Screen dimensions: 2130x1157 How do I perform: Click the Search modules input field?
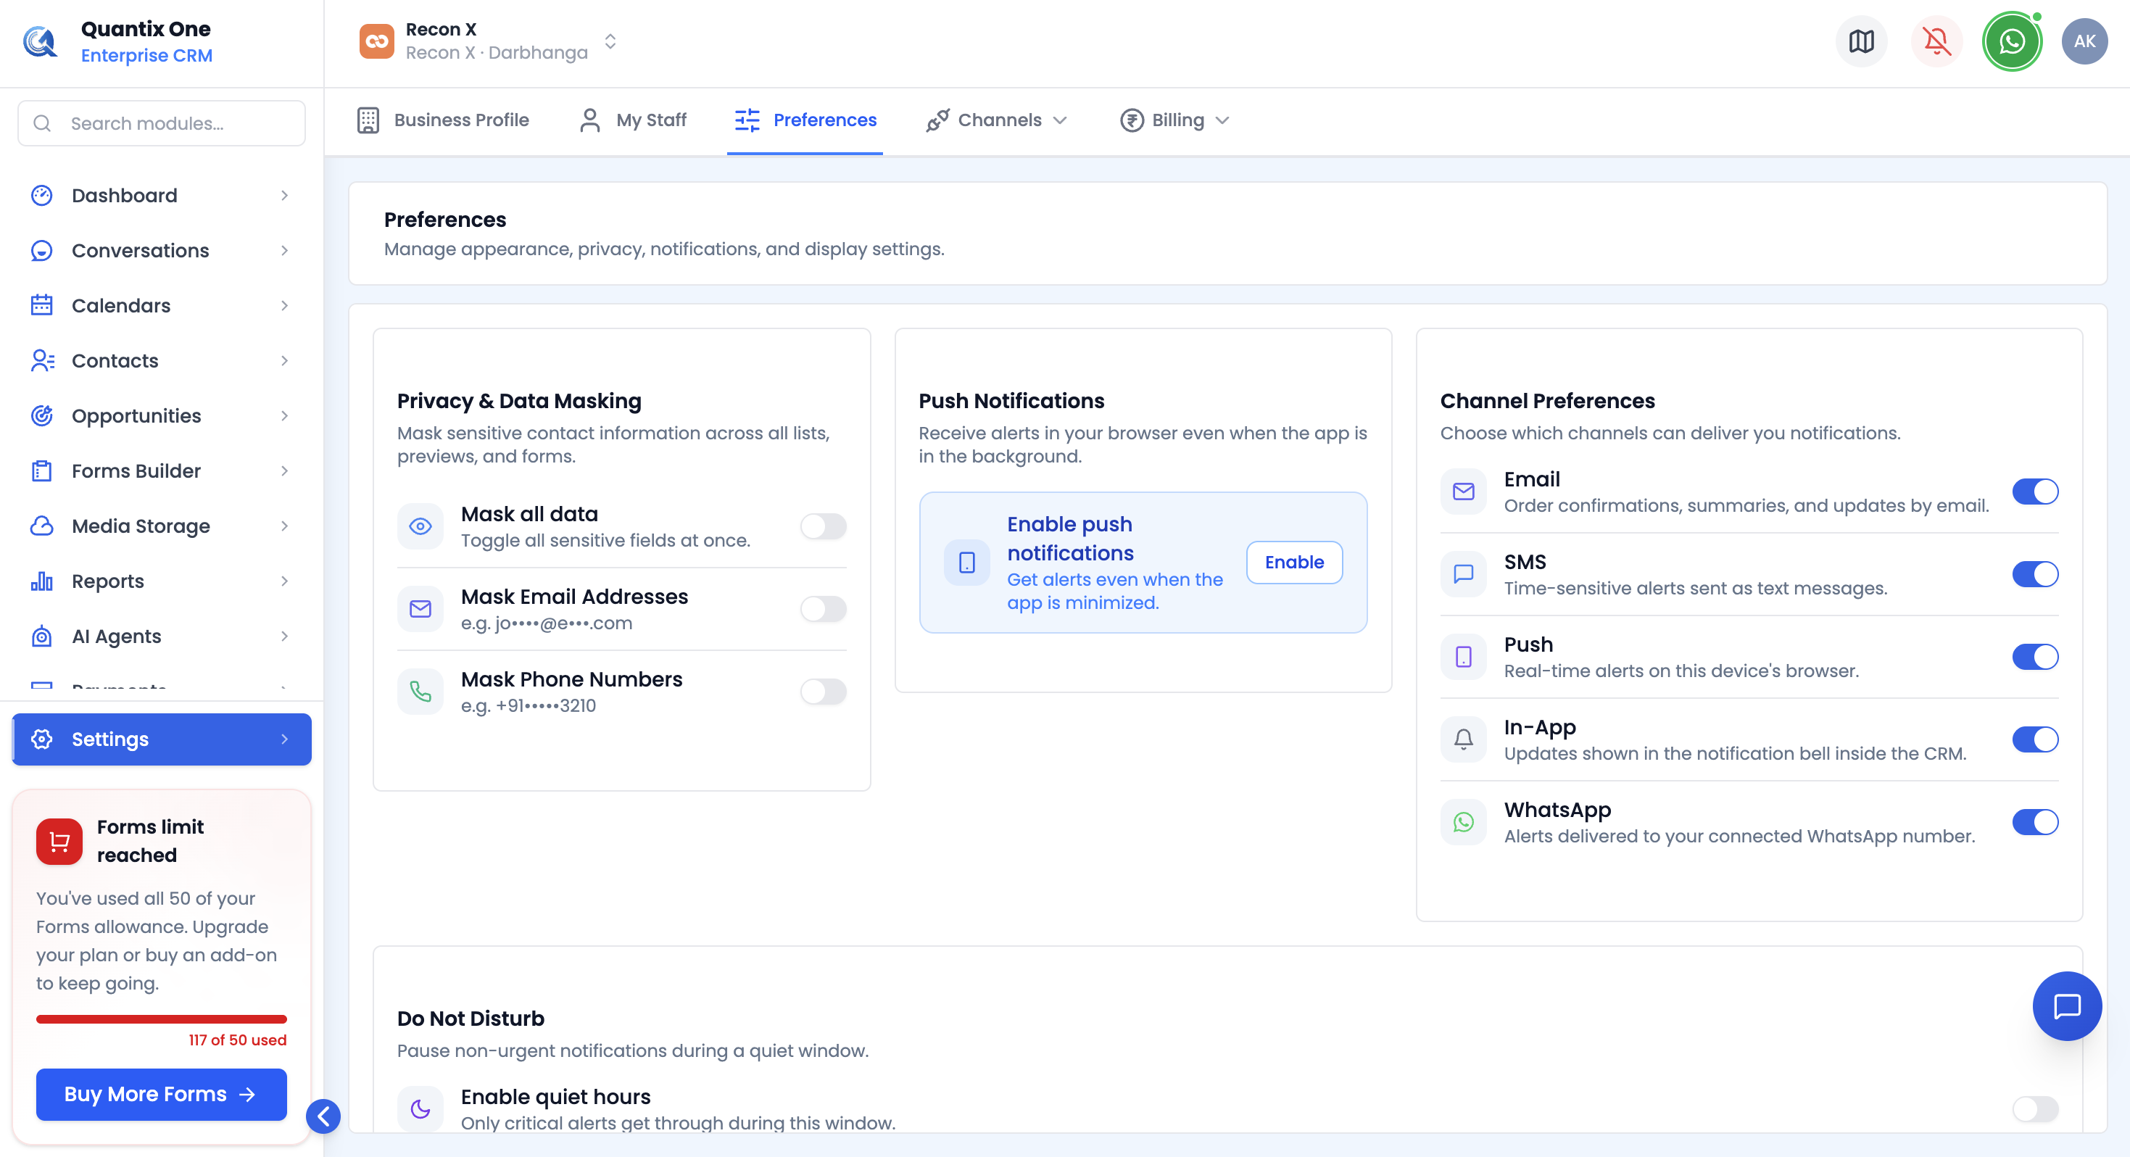click(x=162, y=123)
